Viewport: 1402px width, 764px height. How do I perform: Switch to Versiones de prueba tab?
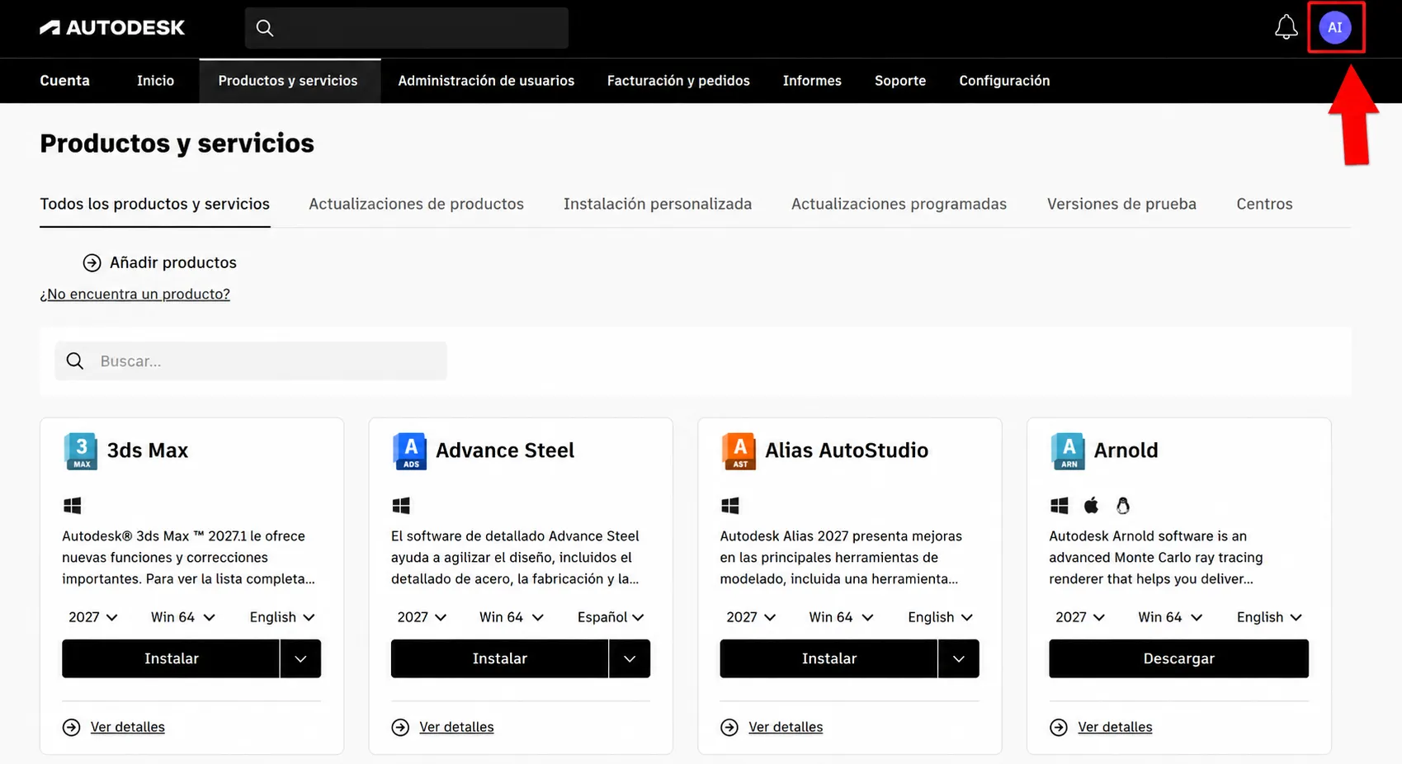click(x=1121, y=204)
